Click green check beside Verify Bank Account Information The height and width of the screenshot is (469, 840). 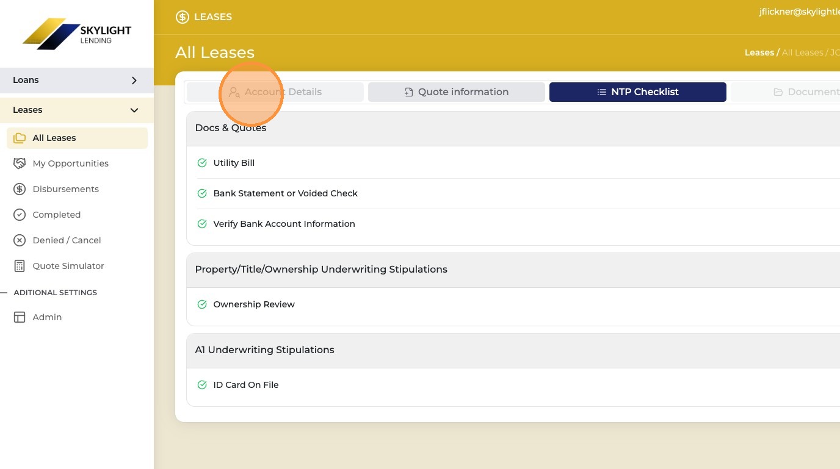(202, 224)
